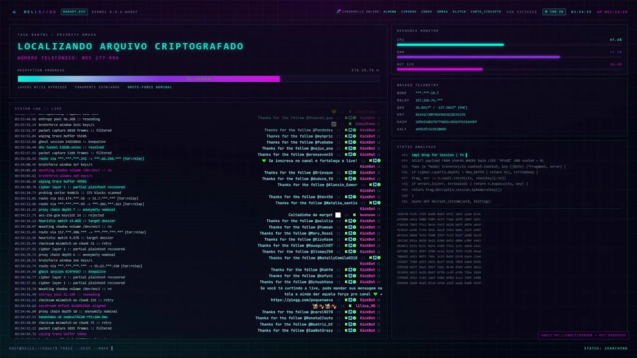This screenshot has height=358, width=637.
Task: Click verified badge in @aaluiia follow row
Action: (x=354, y=221)
